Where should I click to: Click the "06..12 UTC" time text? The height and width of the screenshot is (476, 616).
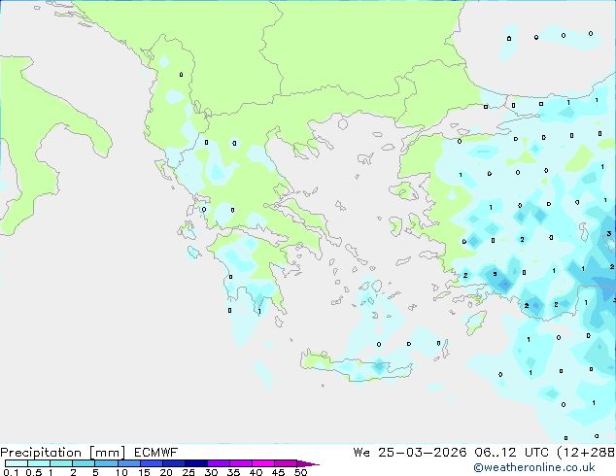tap(511, 453)
